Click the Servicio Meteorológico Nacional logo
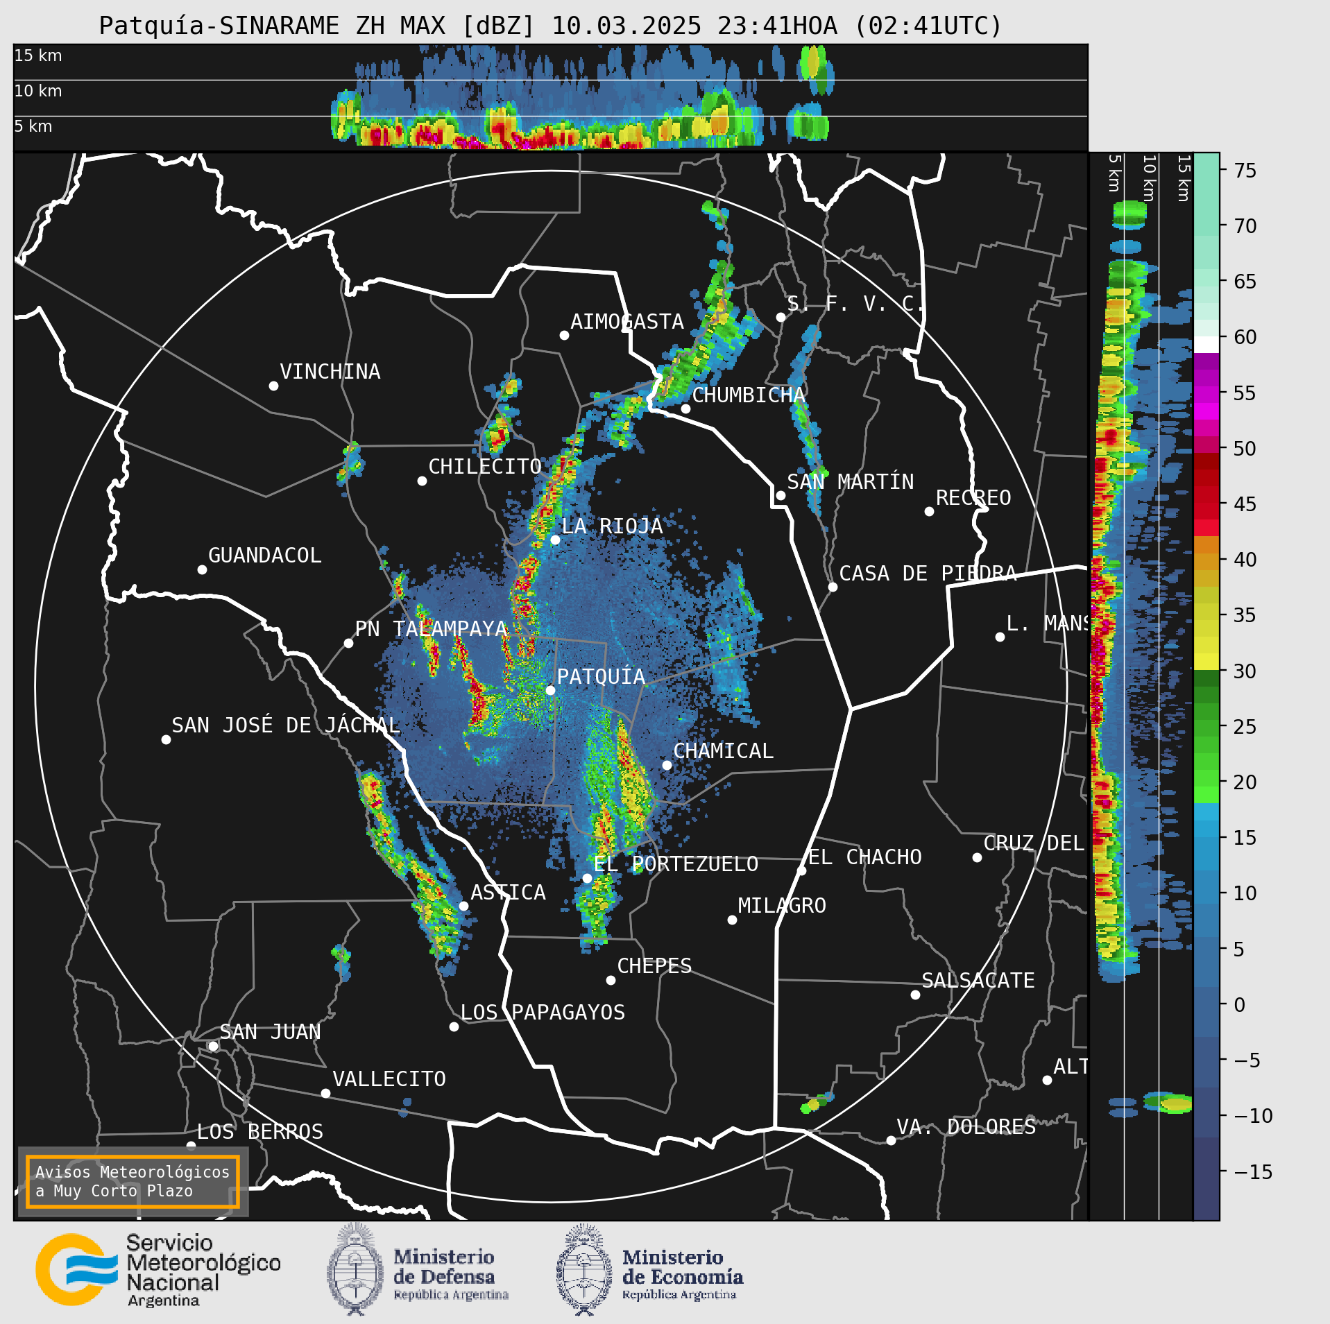1330x1324 pixels. [x=158, y=1270]
